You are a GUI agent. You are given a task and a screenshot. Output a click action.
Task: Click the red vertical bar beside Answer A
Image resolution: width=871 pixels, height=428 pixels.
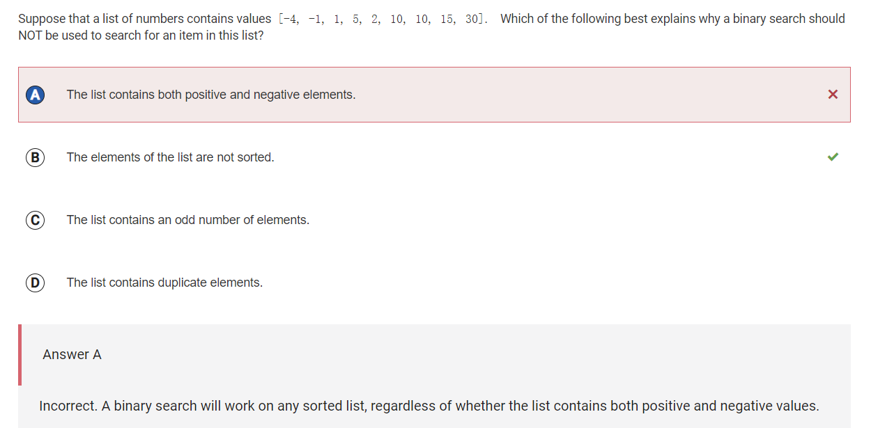pos(20,354)
